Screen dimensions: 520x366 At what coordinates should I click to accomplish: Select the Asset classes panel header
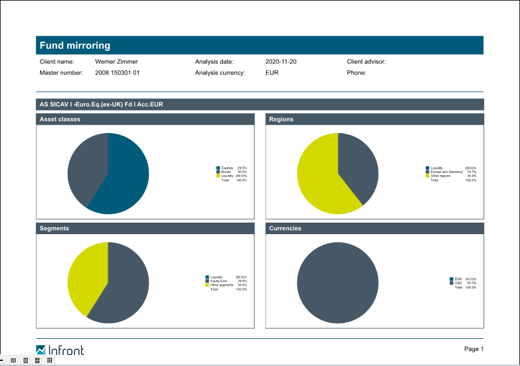(145, 119)
